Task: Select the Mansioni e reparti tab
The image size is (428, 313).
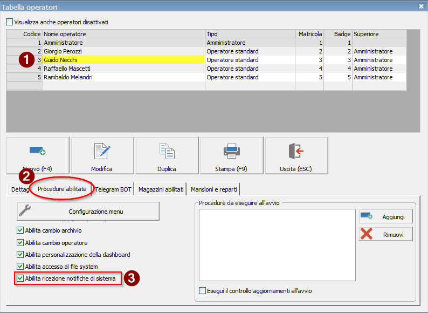Action: pos(214,189)
